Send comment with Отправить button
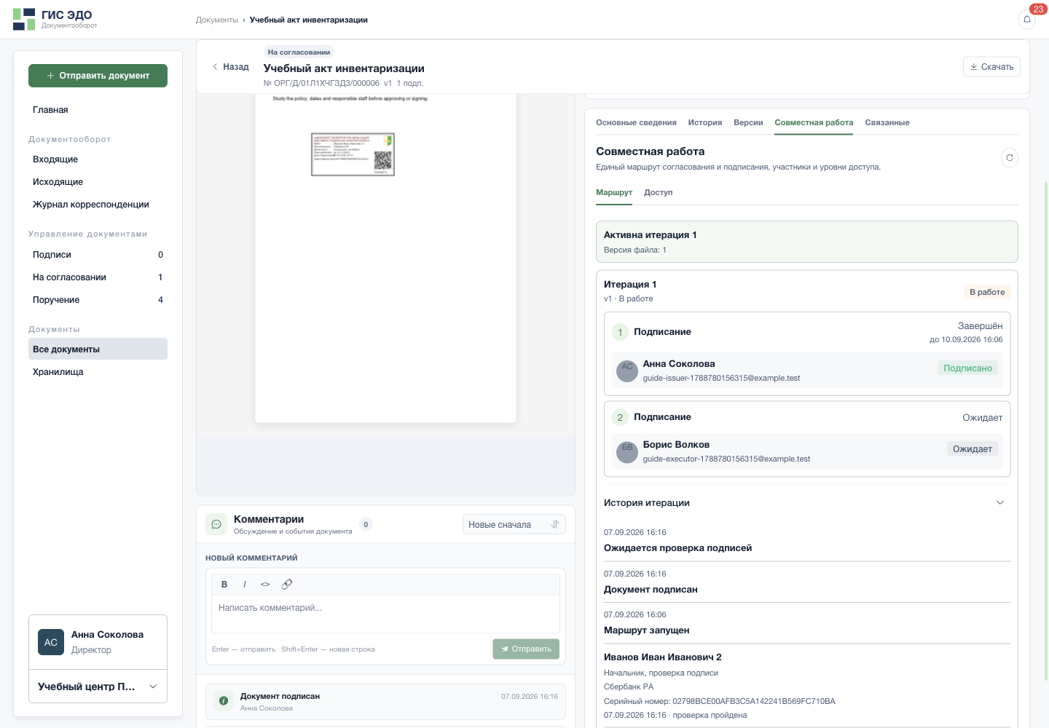1049x728 pixels. click(526, 649)
